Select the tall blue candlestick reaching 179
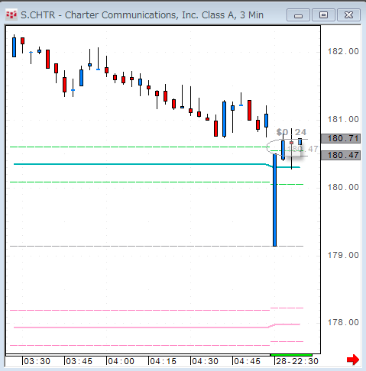This screenshot has height=371, width=366. 274,200
